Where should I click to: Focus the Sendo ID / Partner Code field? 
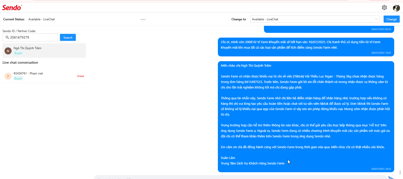coord(30,37)
